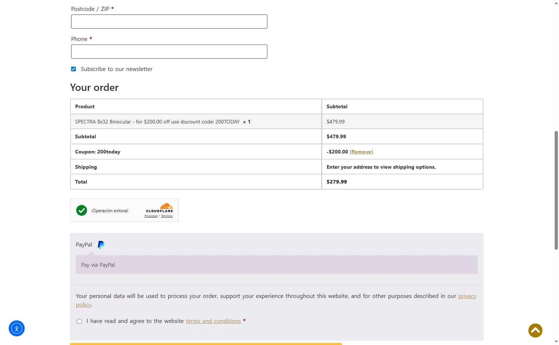
Task: Remove the 200today coupon
Action: (x=361, y=152)
